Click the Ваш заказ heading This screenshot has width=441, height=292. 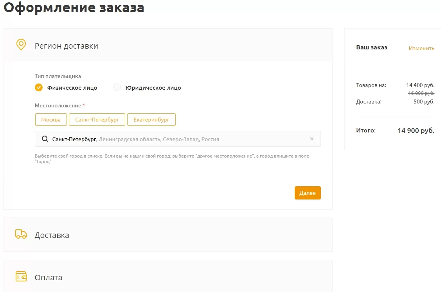coord(371,47)
